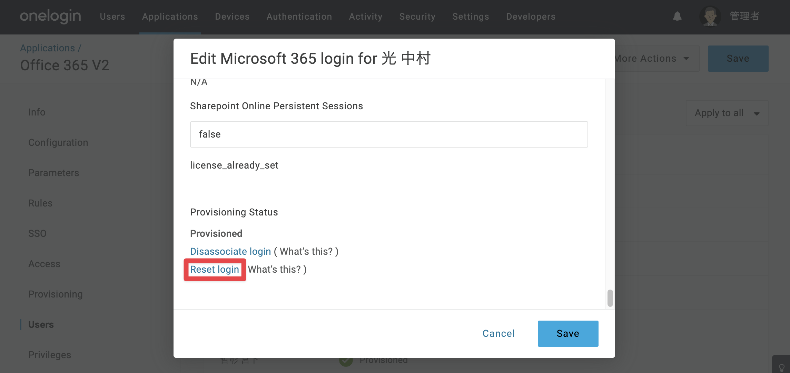The width and height of the screenshot is (790, 373).
Task: Select the Access sidebar tab
Action: coord(44,264)
